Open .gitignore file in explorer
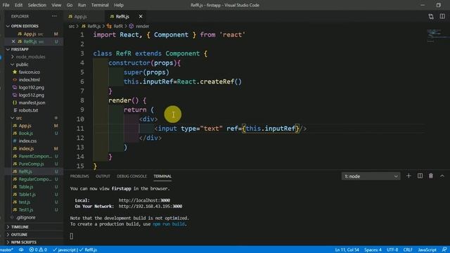The image size is (450, 253). (x=26, y=217)
